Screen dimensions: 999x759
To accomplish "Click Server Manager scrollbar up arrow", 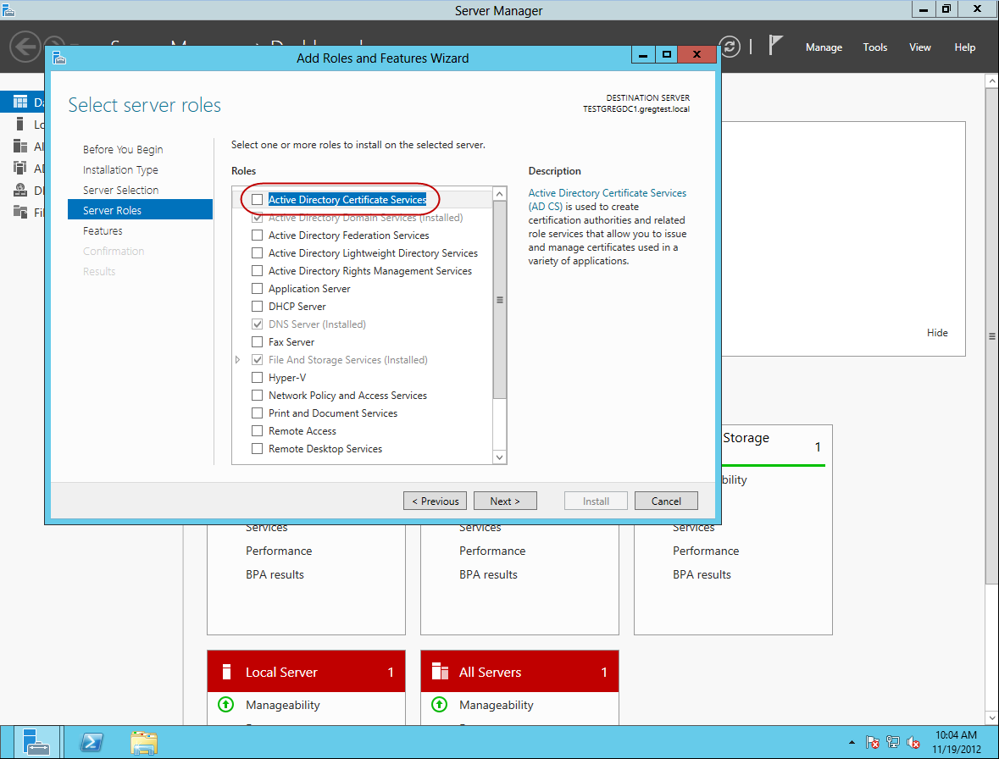I will click(991, 80).
